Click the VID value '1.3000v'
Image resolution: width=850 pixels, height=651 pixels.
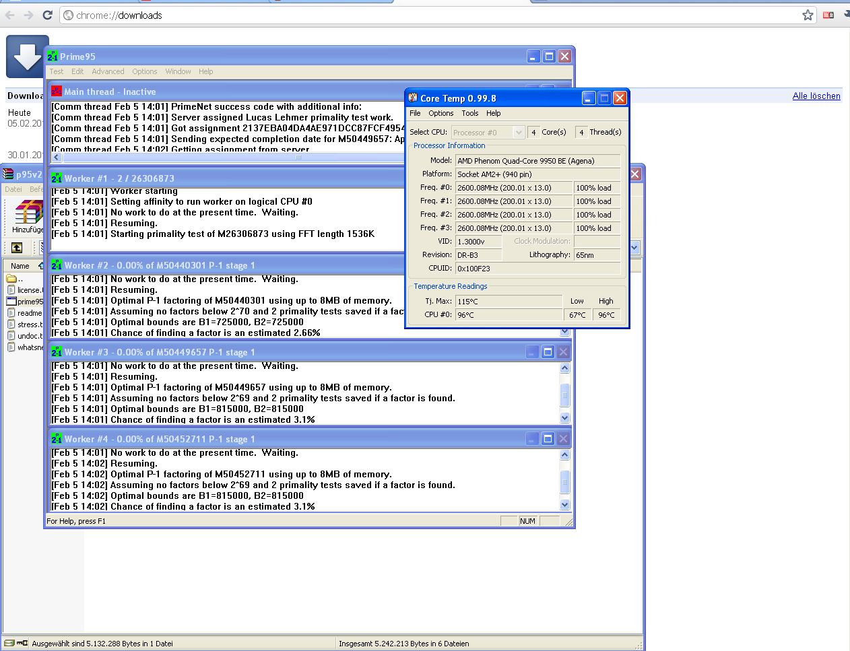(x=478, y=242)
